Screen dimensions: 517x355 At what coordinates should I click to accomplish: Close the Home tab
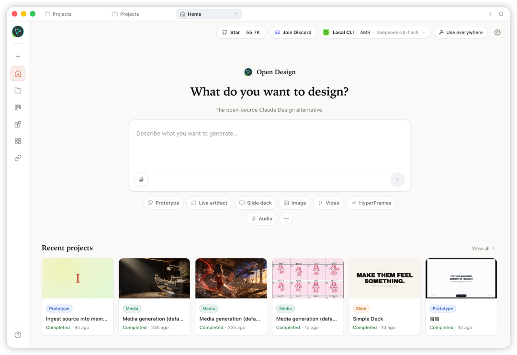point(236,14)
